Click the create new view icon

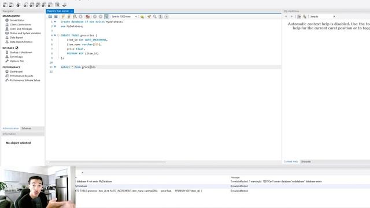(38, 5)
